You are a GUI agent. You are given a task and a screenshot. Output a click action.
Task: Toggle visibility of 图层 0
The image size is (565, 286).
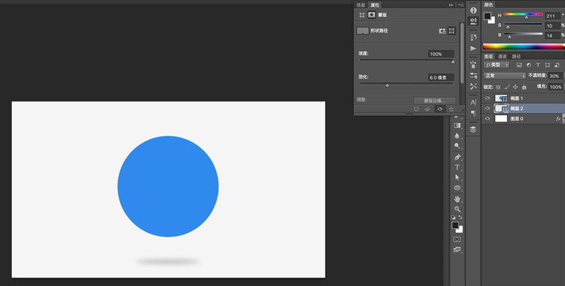(487, 118)
